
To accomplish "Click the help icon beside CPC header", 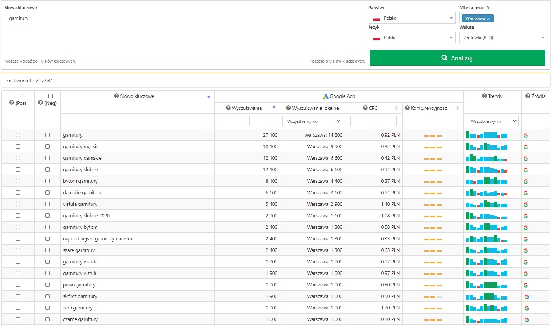I will click(x=365, y=108).
